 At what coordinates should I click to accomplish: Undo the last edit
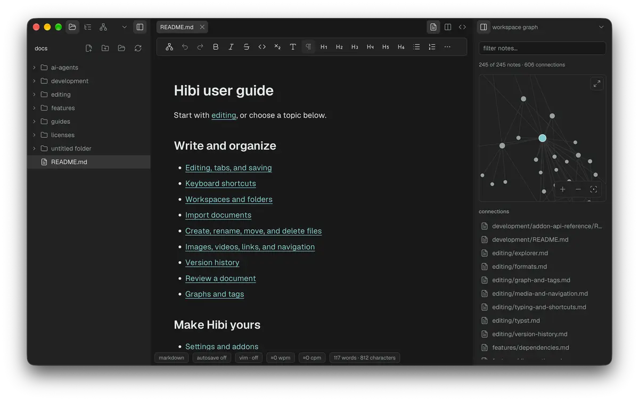coord(185,47)
